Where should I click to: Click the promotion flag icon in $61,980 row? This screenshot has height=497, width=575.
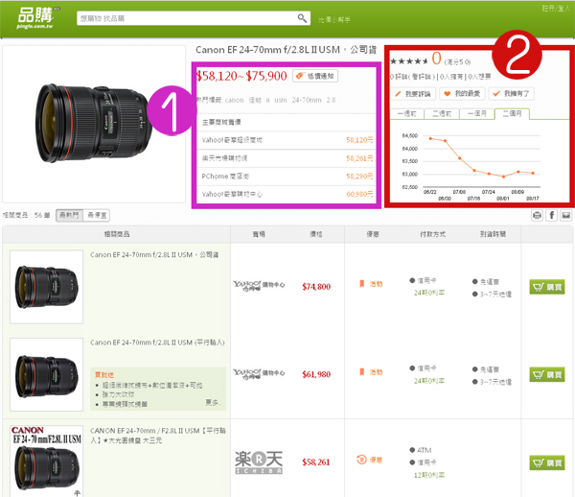pos(362,372)
